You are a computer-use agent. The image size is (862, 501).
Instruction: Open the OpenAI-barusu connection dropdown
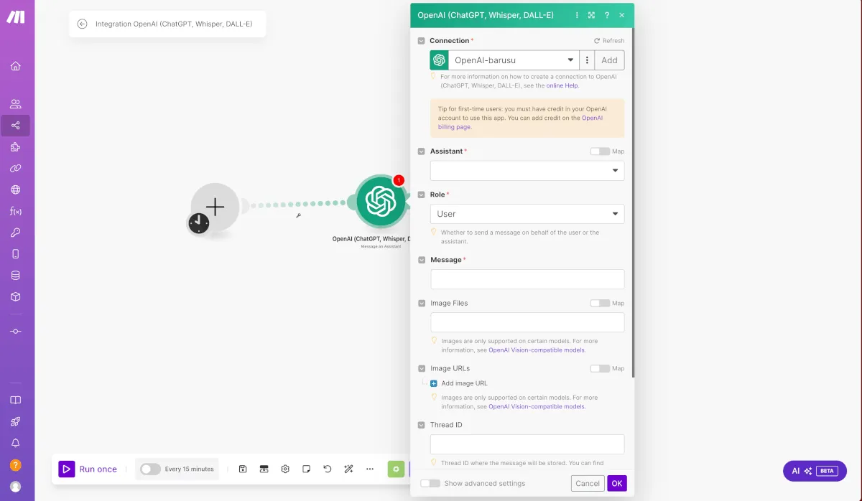pos(514,60)
